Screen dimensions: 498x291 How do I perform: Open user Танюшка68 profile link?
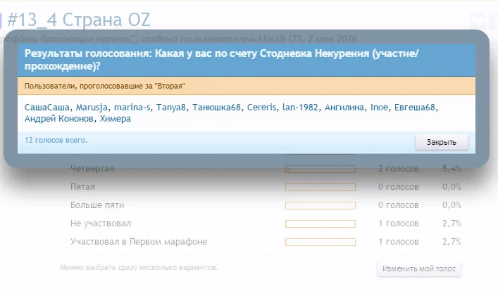pyautogui.click(x=217, y=108)
